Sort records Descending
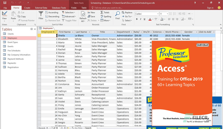Viewport: 223px width, 129px height. [x=52, y=17]
